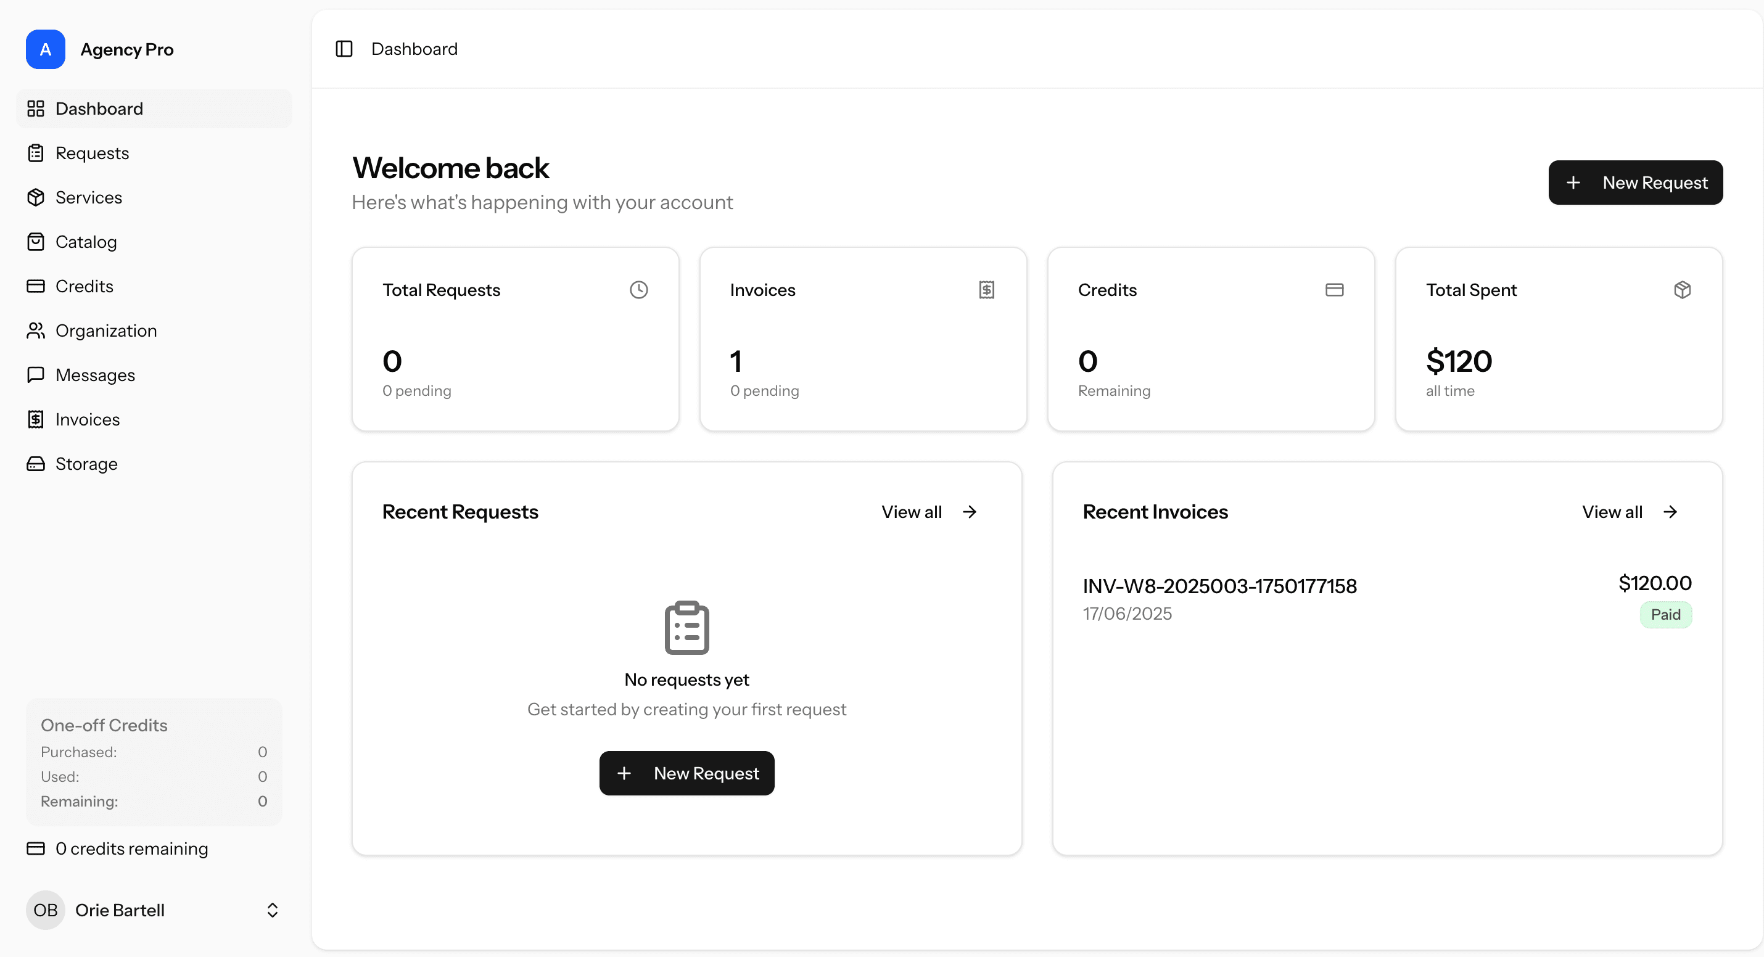Click the package icon on Total Spent card
The height and width of the screenshot is (957, 1764).
coord(1683,290)
